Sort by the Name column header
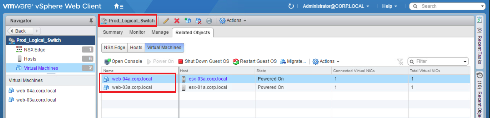 click(140, 71)
